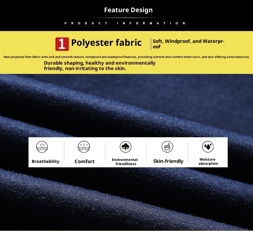Click the Moisture absorption label
This screenshot has width=253, height=231.
click(x=208, y=161)
